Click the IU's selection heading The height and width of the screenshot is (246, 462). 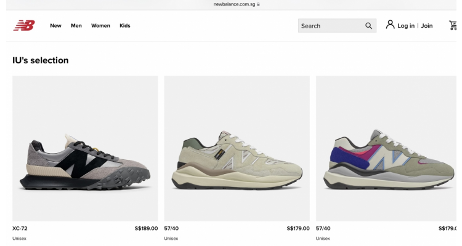point(41,60)
